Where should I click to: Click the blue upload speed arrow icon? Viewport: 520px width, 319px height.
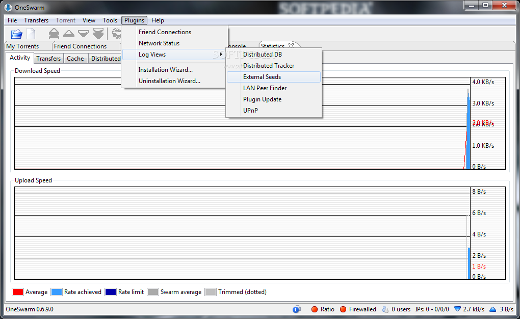pos(493,309)
